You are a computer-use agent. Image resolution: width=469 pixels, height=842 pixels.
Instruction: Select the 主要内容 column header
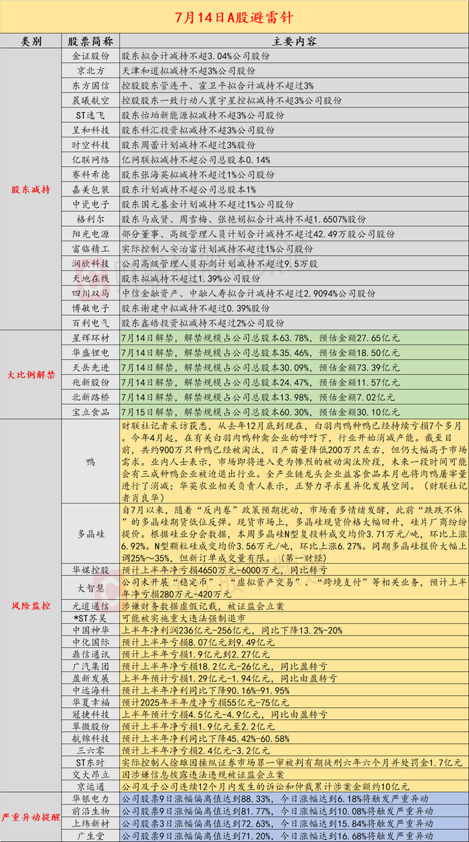click(293, 41)
